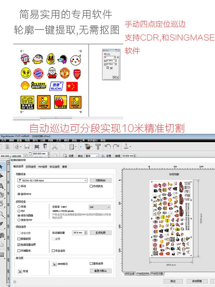Select the magnifier zoom tool

pos(2,214)
